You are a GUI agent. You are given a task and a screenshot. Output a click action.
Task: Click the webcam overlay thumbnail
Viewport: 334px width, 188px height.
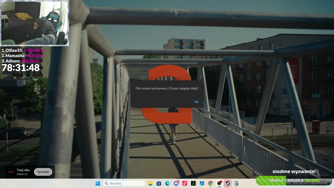[35, 23]
